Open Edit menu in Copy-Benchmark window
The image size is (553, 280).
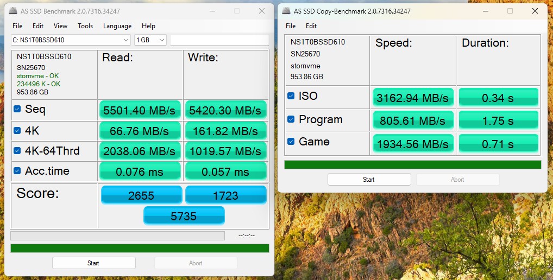point(311,26)
